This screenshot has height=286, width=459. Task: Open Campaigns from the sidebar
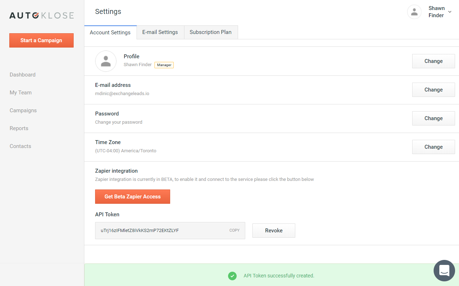(x=23, y=110)
